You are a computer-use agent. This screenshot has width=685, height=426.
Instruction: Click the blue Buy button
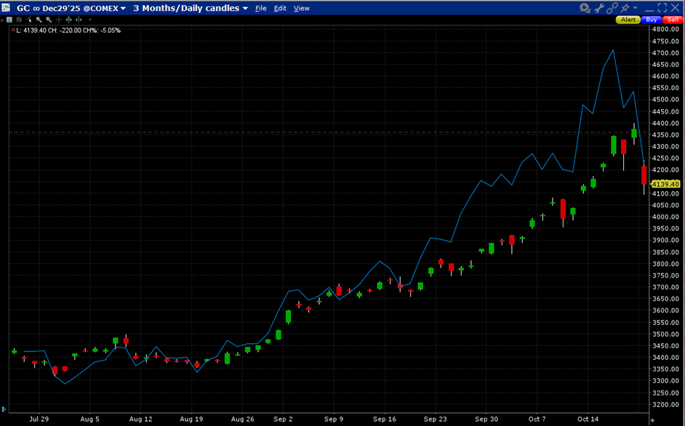pyautogui.click(x=651, y=20)
